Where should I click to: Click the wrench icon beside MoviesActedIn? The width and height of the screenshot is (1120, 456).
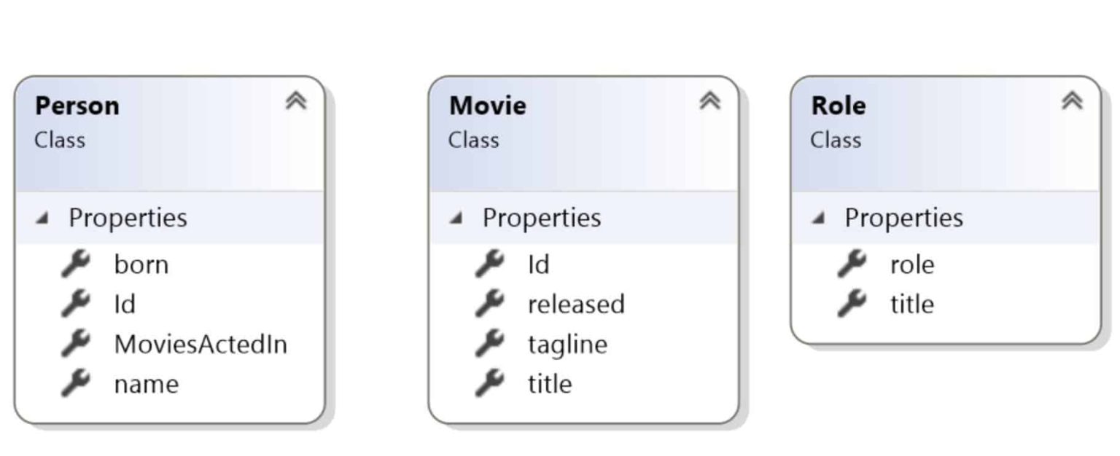pos(76,344)
